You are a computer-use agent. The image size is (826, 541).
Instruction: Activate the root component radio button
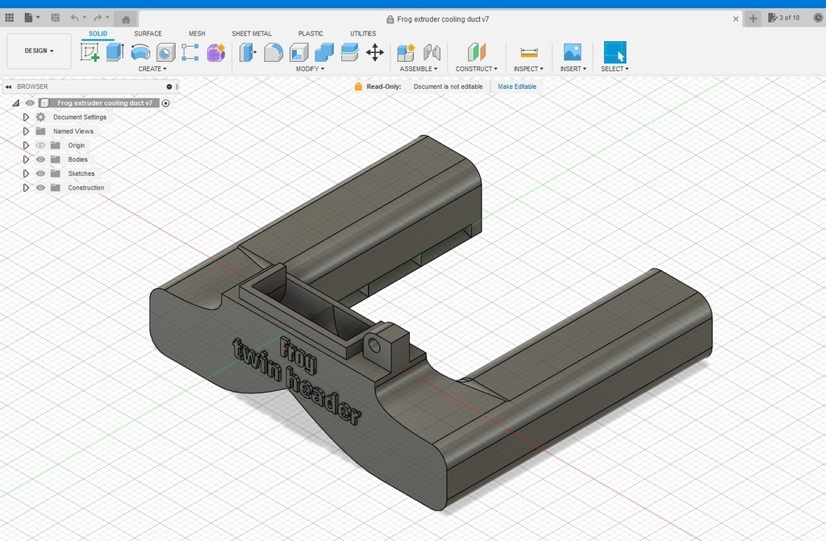(165, 103)
